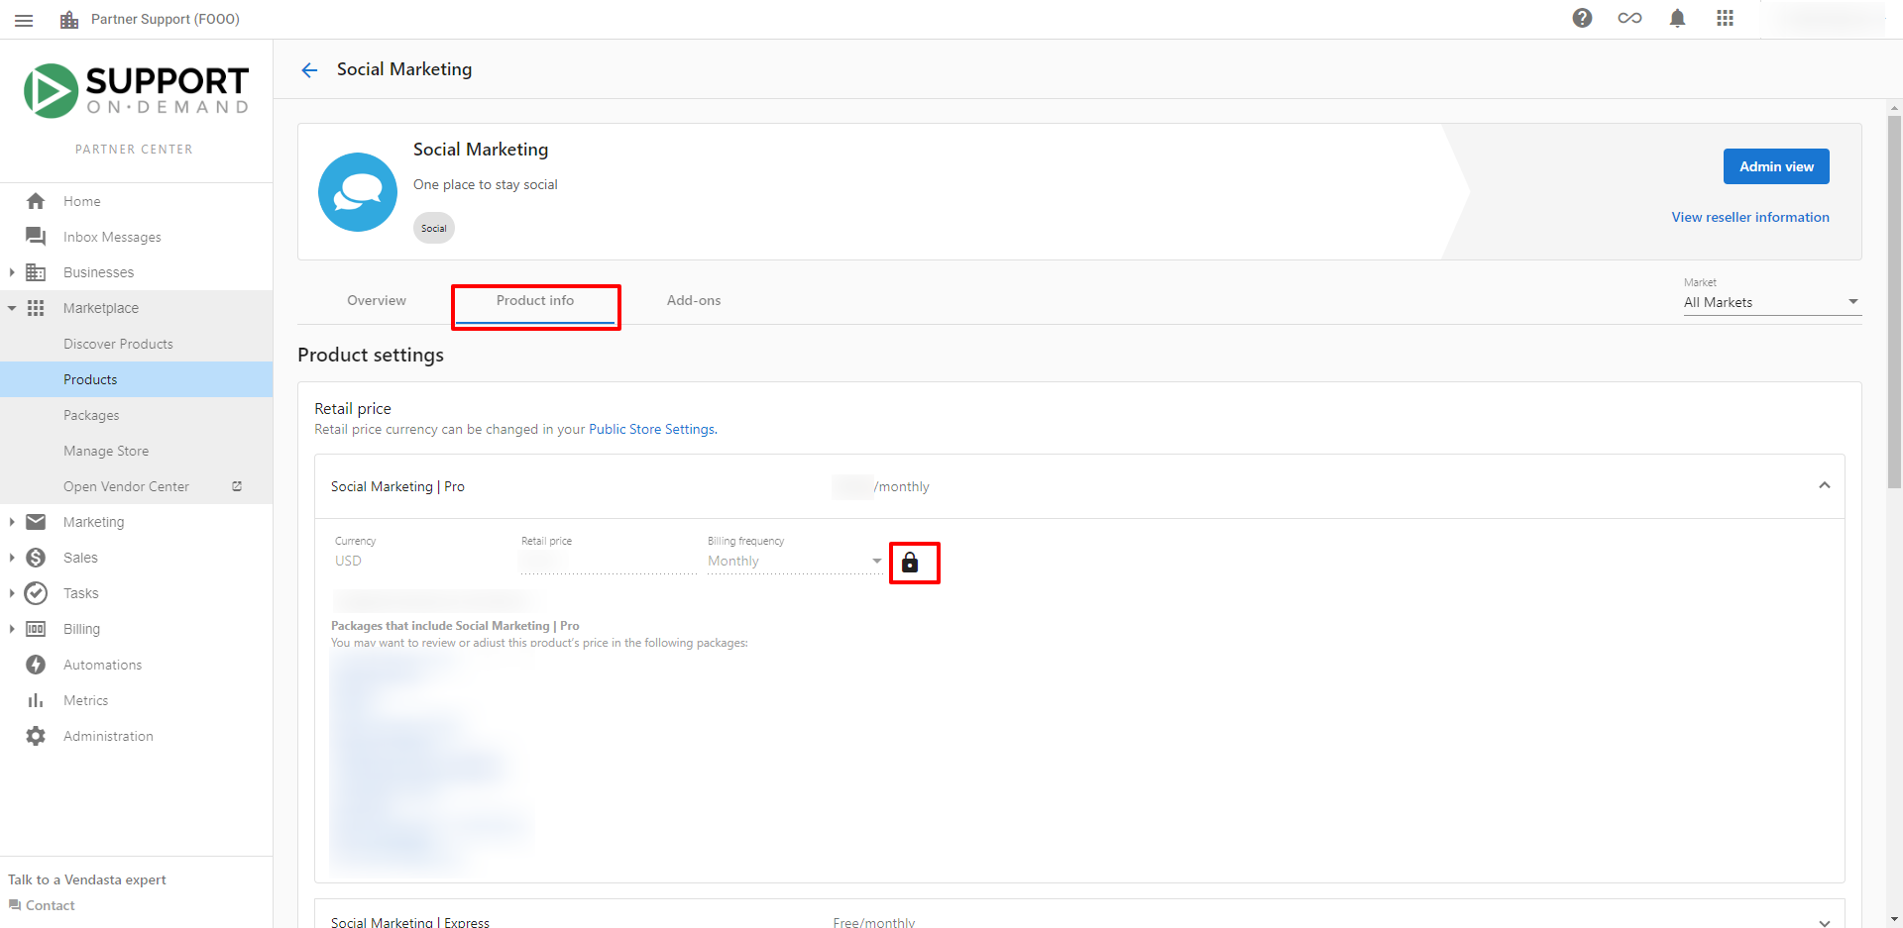Follow the Public Store Settings link

tap(652, 429)
